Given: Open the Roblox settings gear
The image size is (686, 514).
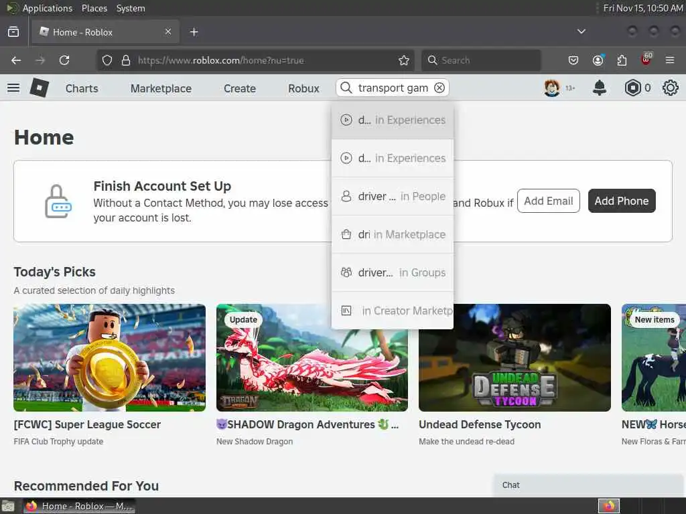Looking at the screenshot, I should [670, 88].
